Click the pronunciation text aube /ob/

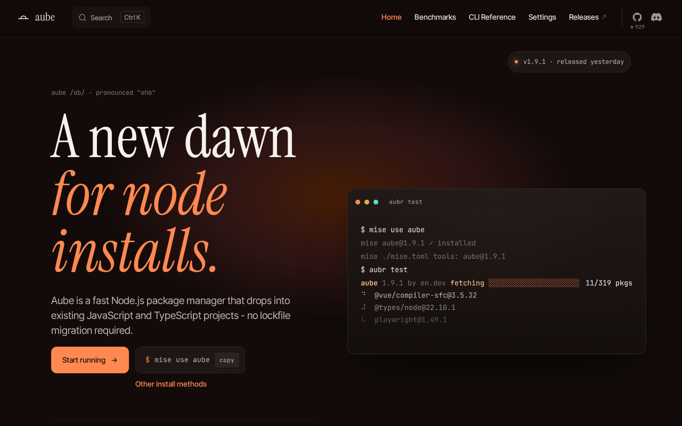coord(103,93)
